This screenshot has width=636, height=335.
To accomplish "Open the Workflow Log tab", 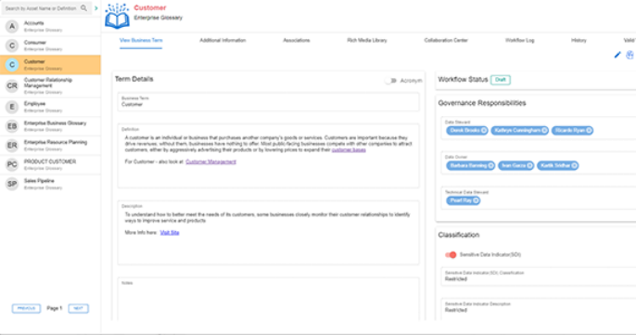I will point(519,40).
